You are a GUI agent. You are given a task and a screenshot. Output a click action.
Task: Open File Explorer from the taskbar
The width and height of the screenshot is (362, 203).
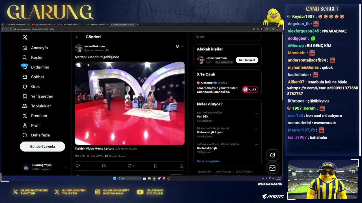149,178
